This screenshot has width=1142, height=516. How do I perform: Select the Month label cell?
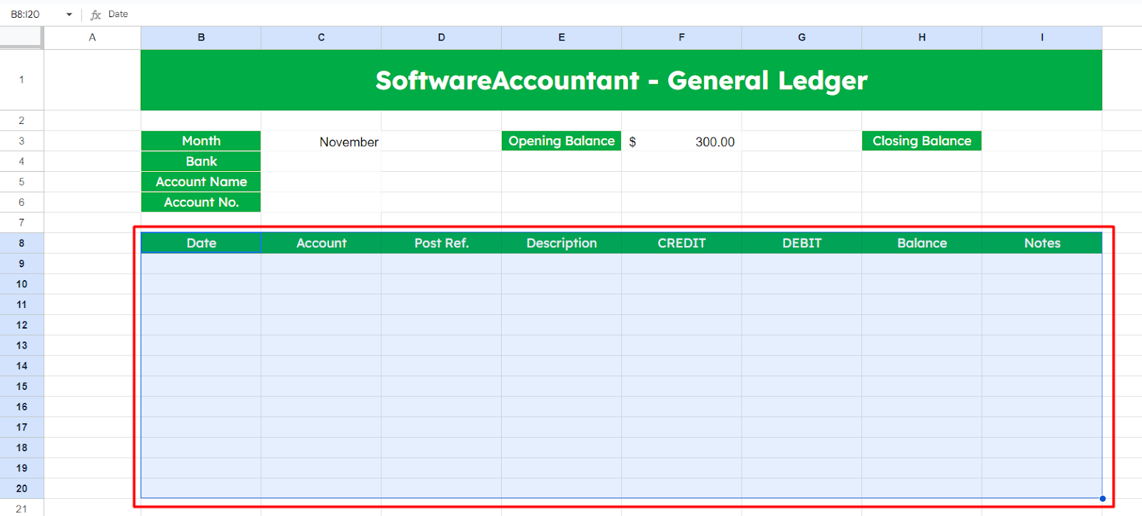click(x=201, y=141)
